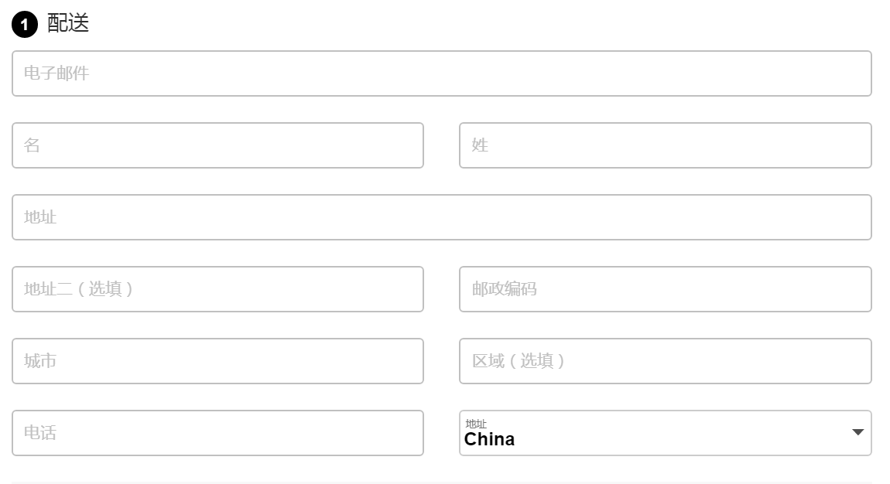Screen dimensions: 890x484
Task: Open the China country dropdown
Action: pyautogui.click(x=666, y=433)
